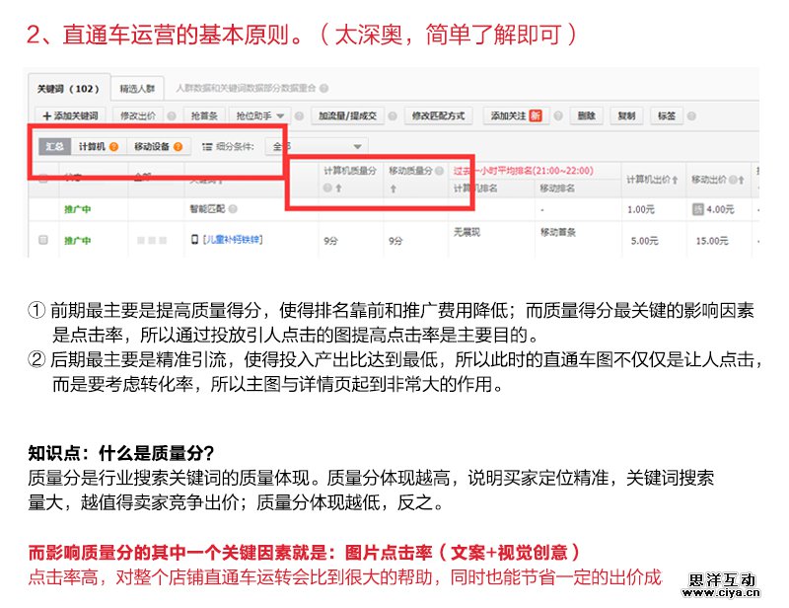Click the sort arrow under 计算机质量分
The height and width of the screenshot is (608, 789).
pos(338,188)
